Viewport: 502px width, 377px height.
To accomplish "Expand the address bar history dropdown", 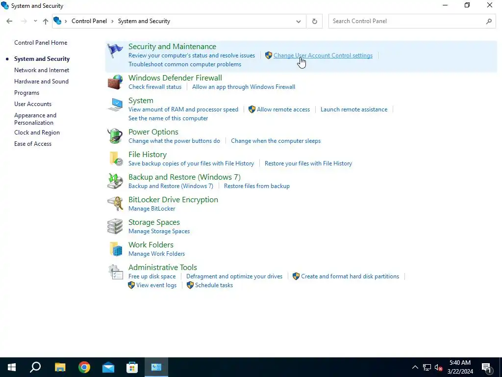I will click(x=299, y=21).
